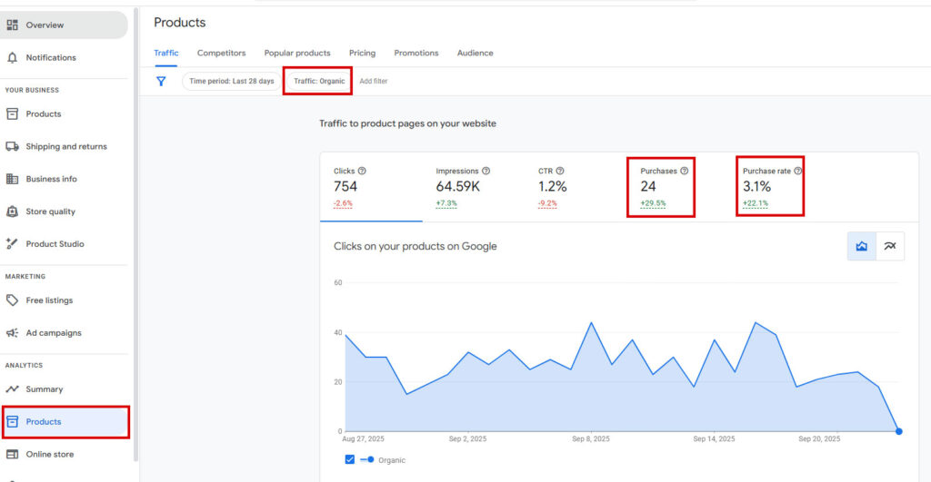Uncheck the Organic legend checkbox

point(350,459)
